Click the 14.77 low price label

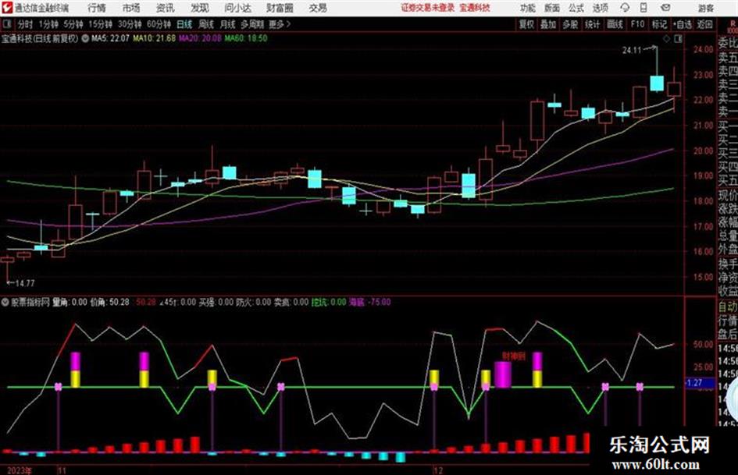(x=25, y=283)
